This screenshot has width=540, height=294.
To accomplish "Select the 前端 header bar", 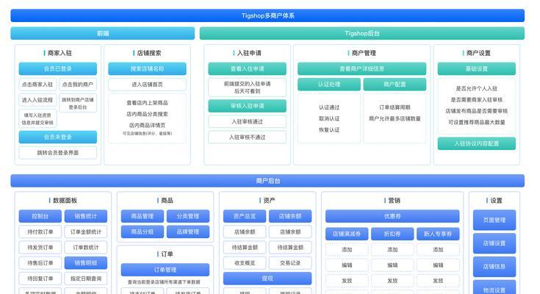I will [103, 33].
